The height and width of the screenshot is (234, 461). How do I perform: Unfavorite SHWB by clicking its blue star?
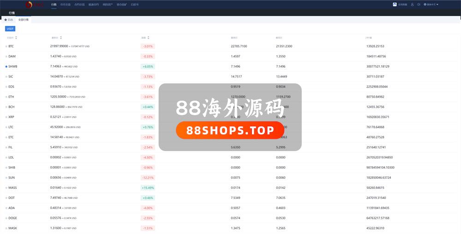pyautogui.click(x=6, y=66)
